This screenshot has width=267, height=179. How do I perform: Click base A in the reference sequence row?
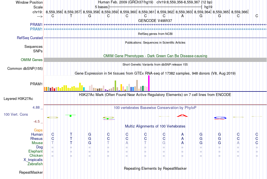pos(182,16)
